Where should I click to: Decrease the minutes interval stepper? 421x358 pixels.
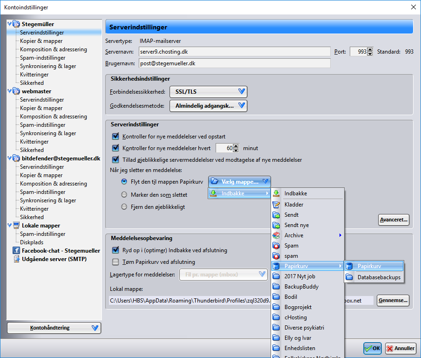point(236,150)
